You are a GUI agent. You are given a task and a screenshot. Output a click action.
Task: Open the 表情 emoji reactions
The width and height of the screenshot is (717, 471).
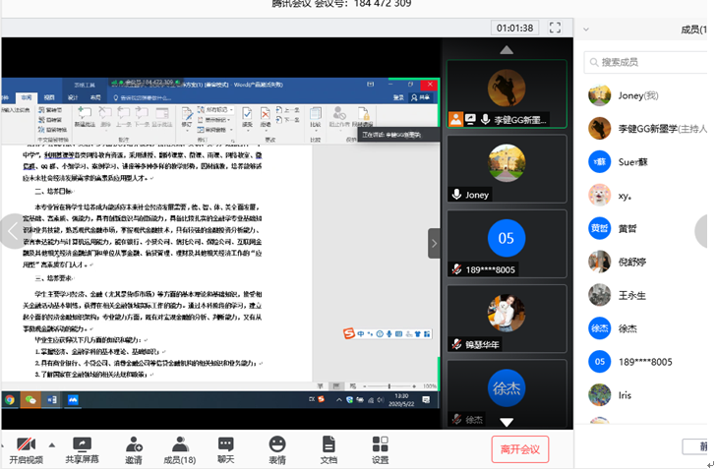pyautogui.click(x=277, y=448)
